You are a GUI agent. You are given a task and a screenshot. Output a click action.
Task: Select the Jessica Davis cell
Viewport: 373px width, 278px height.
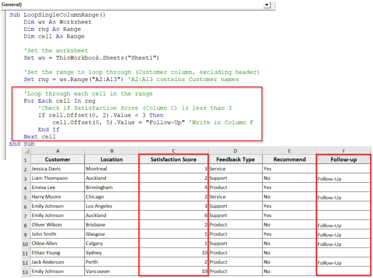coord(58,169)
